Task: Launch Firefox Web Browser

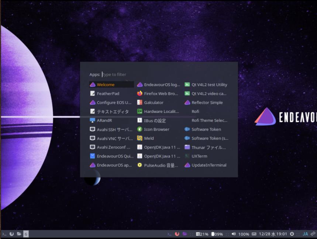Action: tap(159, 93)
